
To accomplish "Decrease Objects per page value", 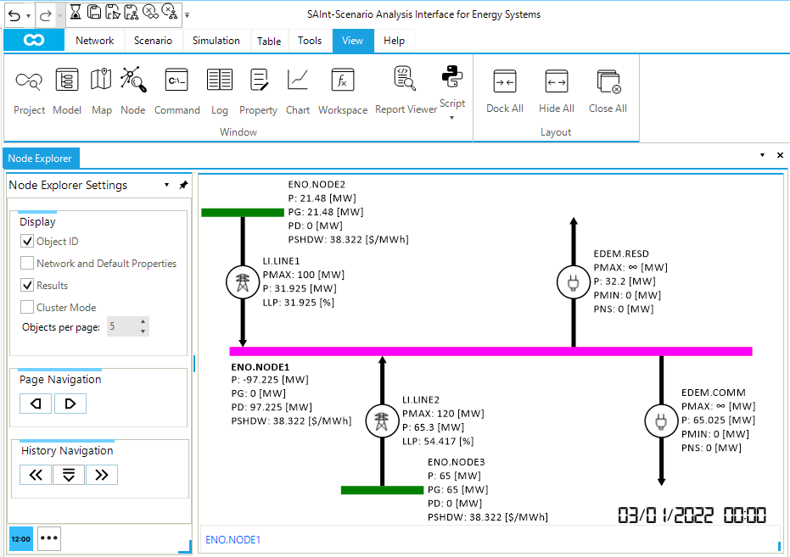I will (x=143, y=331).
